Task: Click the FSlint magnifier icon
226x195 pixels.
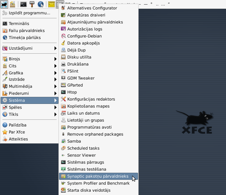Action: (63, 71)
